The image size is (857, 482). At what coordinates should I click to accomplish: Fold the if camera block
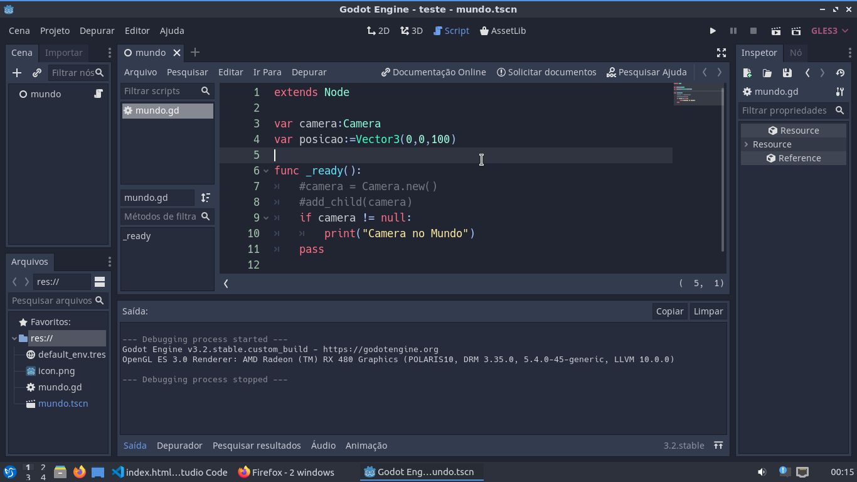coord(266,218)
